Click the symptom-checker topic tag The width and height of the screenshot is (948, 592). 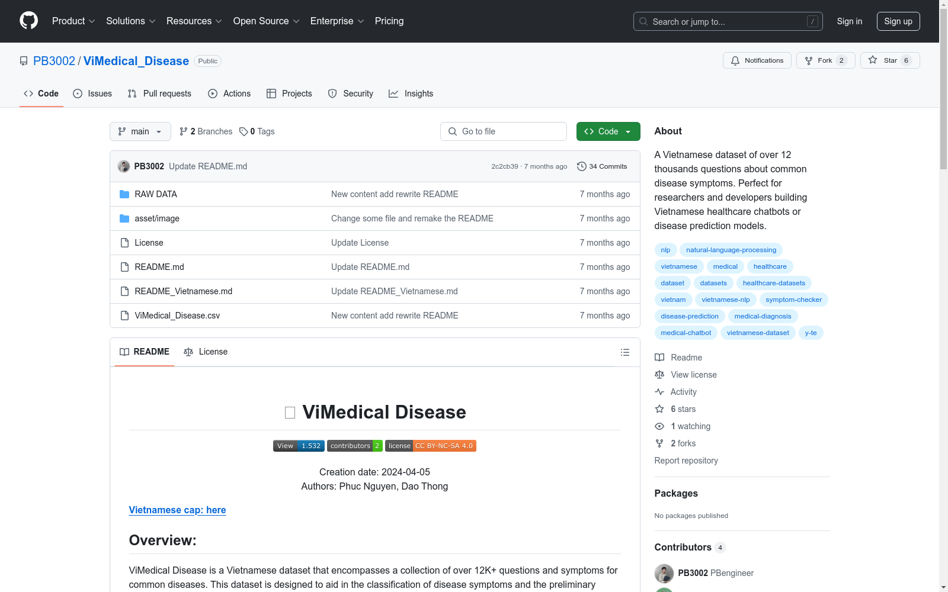[794, 300]
